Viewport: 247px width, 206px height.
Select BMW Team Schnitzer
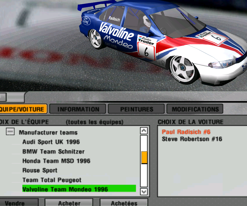pos(53,151)
